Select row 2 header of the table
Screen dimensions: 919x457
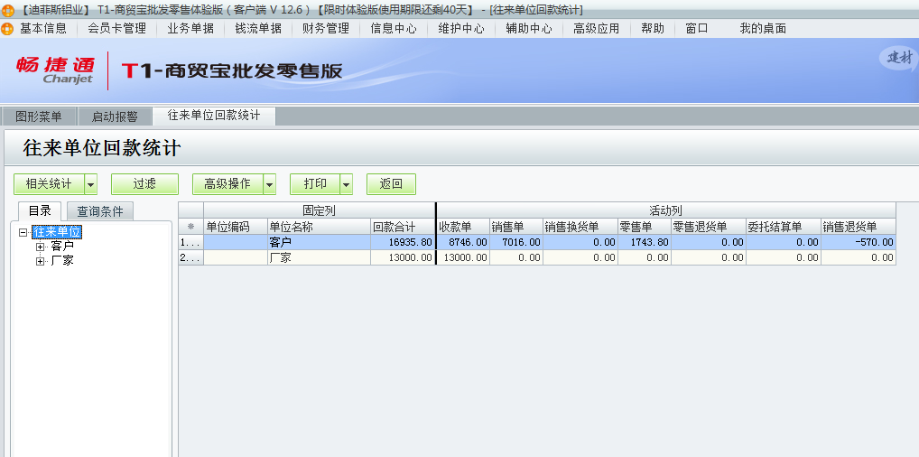tap(191, 257)
